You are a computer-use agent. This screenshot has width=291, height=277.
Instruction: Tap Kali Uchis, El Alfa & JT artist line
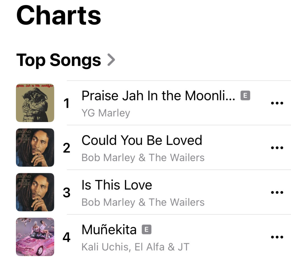[135, 247]
